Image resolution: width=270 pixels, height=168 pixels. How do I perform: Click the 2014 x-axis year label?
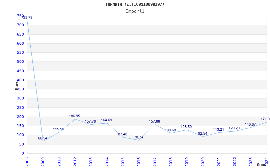point(107,162)
